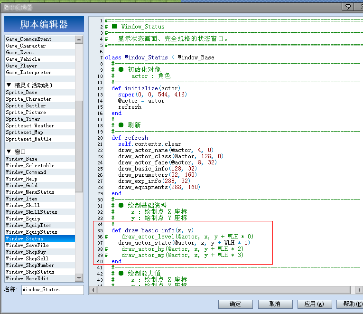Screen dimensions: 363x314
Task: Click the 取消 button
Action: click(x=275, y=304)
